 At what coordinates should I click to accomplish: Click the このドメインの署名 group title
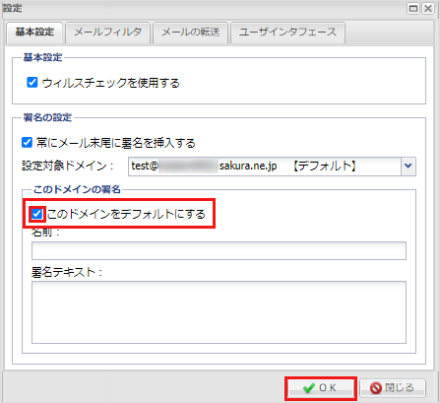[77, 189]
